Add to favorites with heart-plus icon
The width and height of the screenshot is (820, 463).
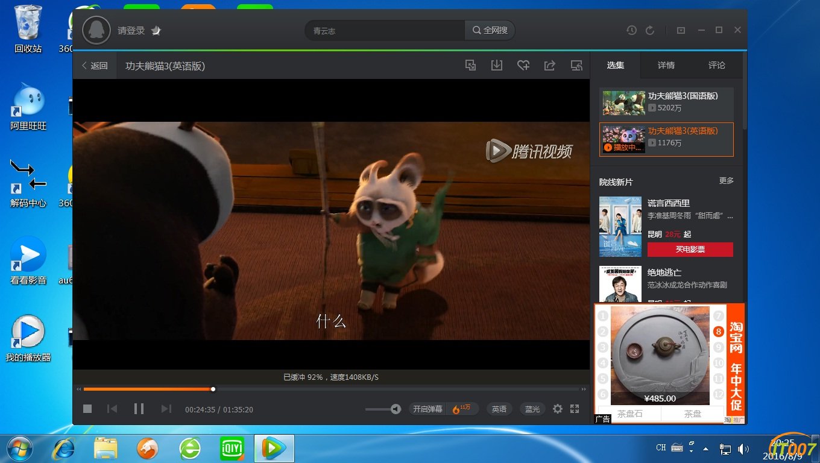(x=523, y=65)
